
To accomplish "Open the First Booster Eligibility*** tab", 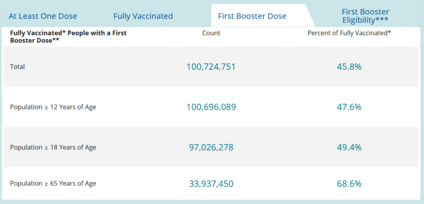I will coord(365,16).
